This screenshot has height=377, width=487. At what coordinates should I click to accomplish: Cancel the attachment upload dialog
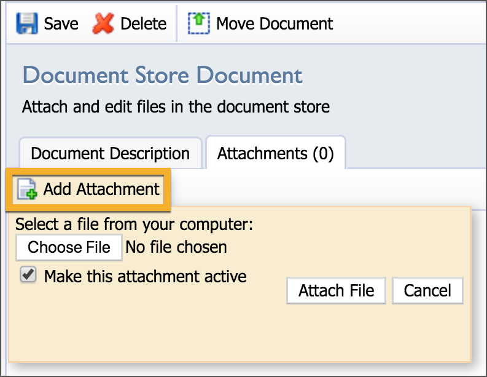[427, 290]
